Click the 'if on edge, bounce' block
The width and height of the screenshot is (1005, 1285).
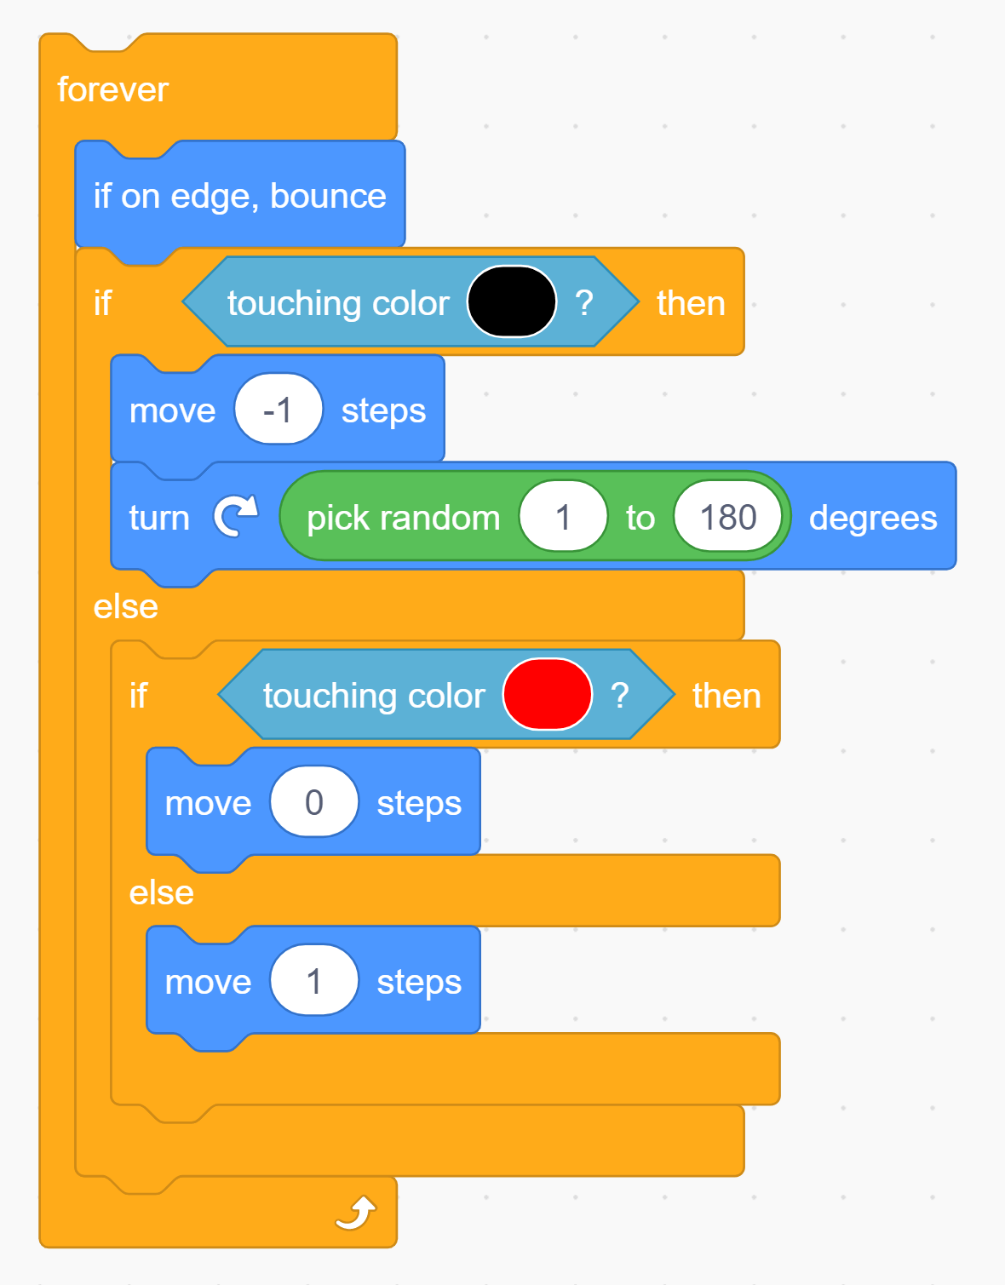click(x=239, y=196)
